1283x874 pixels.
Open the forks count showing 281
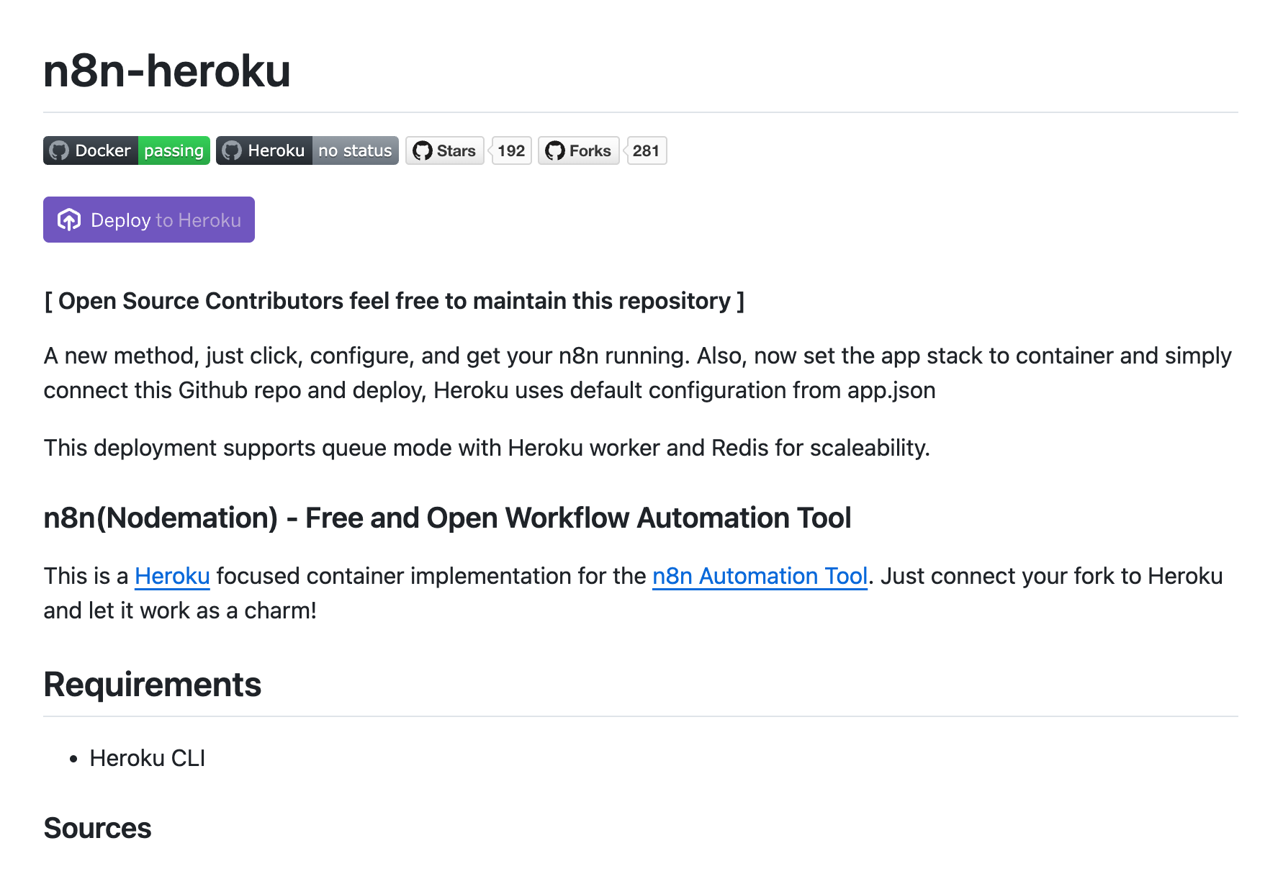coord(647,150)
